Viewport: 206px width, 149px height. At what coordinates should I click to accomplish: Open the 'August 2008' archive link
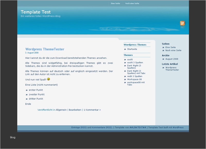(172, 59)
